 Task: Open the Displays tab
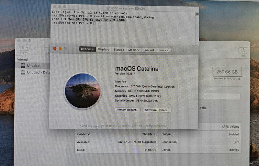tap(104, 49)
